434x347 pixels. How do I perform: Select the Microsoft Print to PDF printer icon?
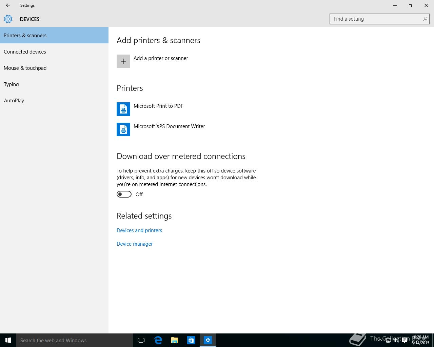(123, 109)
